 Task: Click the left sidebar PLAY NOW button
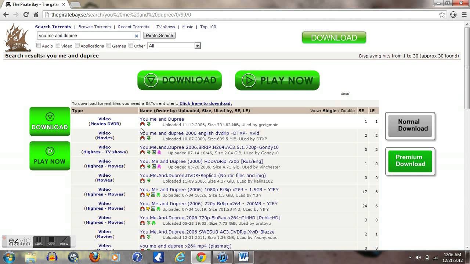[x=50, y=155]
